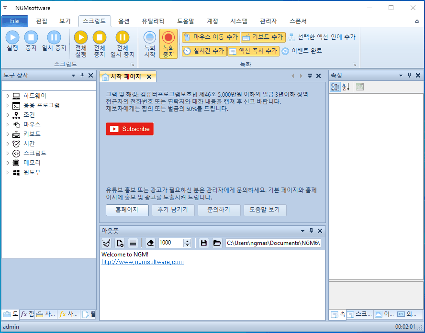The image size is (425, 333).
Task: Click the output document-check icon
Action: click(x=120, y=243)
